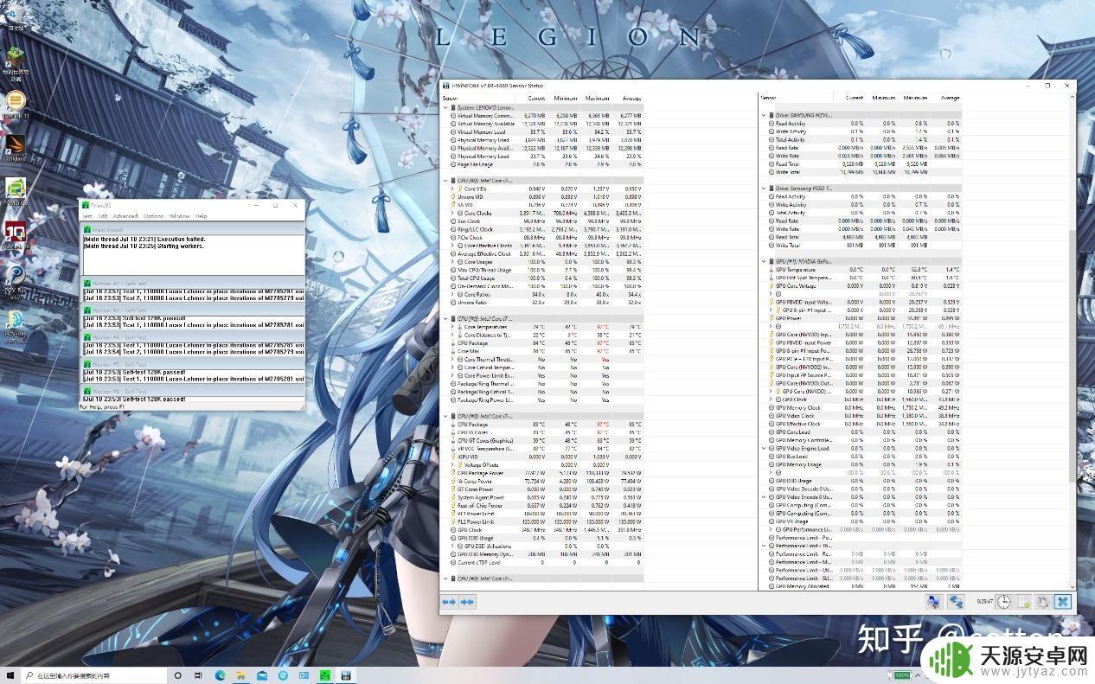This screenshot has height=684, width=1095.
Task: Collapse the GPU [#1]: NVIDIA GeForce group
Action: pyautogui.click(x=764, y=261)
